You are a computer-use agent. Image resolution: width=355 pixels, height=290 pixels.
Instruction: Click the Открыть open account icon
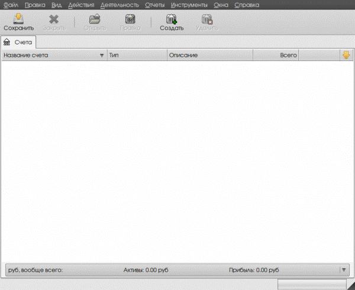95,19
